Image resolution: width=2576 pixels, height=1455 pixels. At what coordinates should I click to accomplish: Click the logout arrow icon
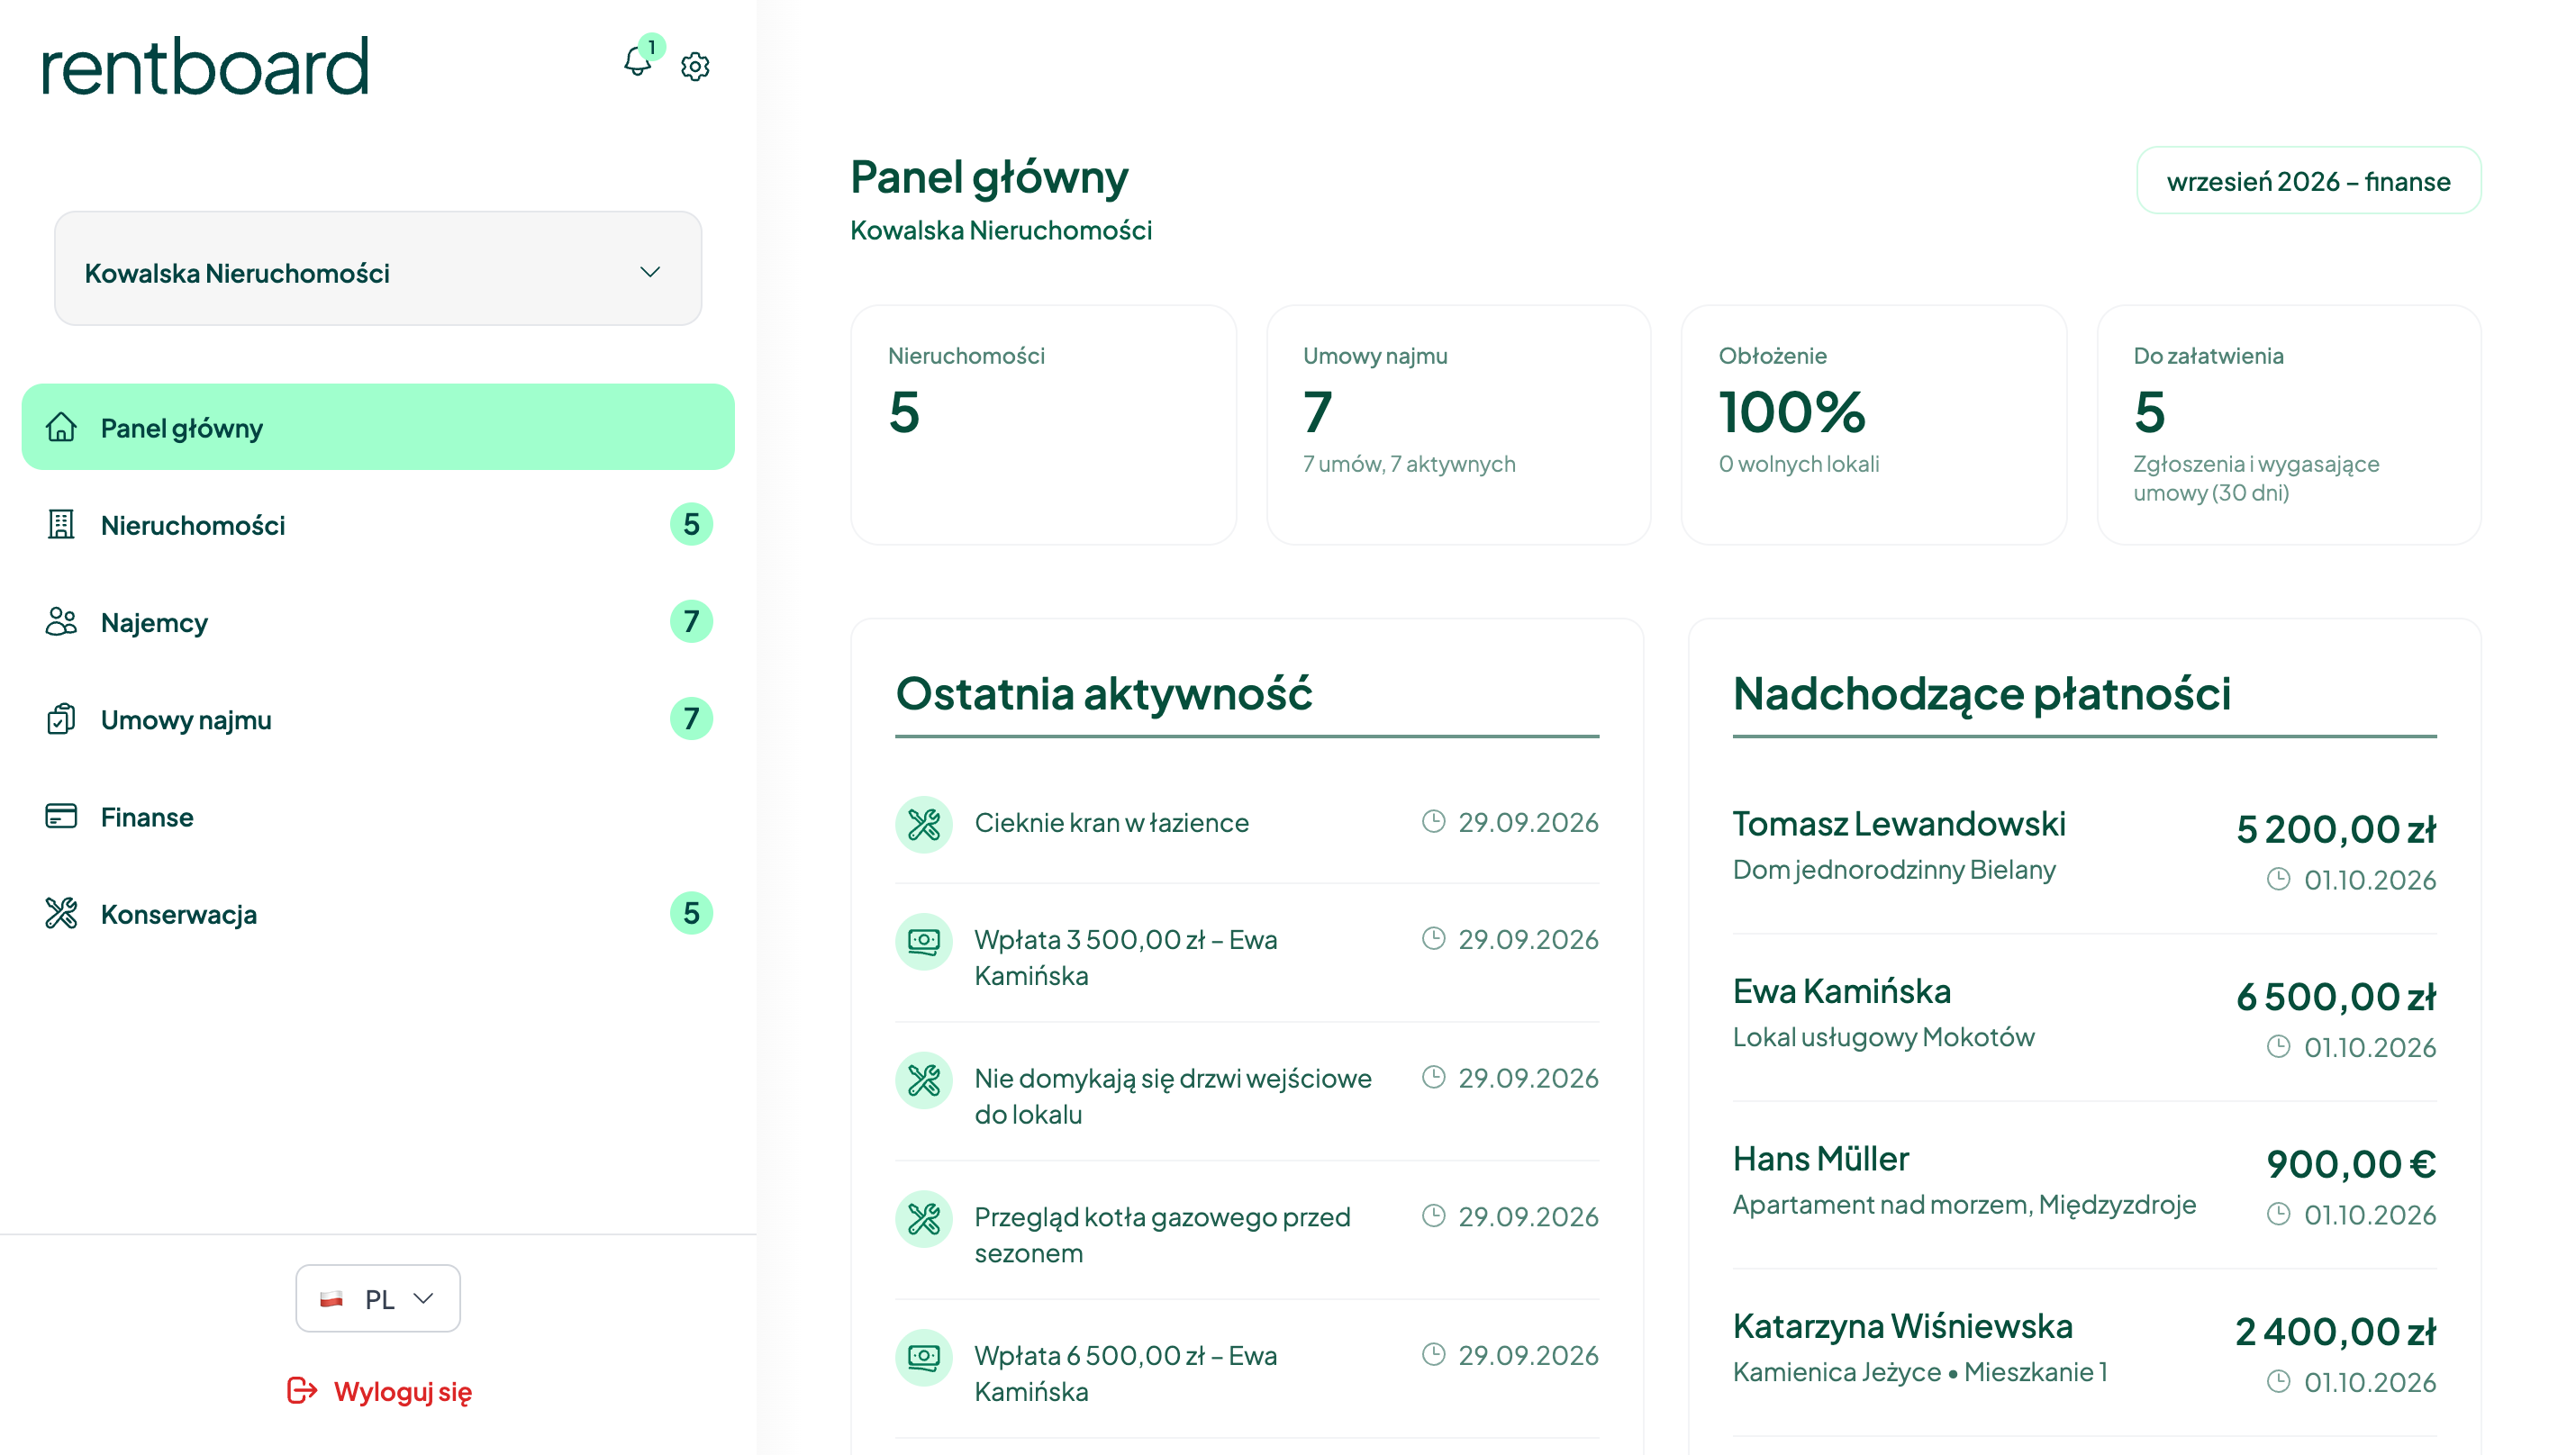(x=302, y=1390)
